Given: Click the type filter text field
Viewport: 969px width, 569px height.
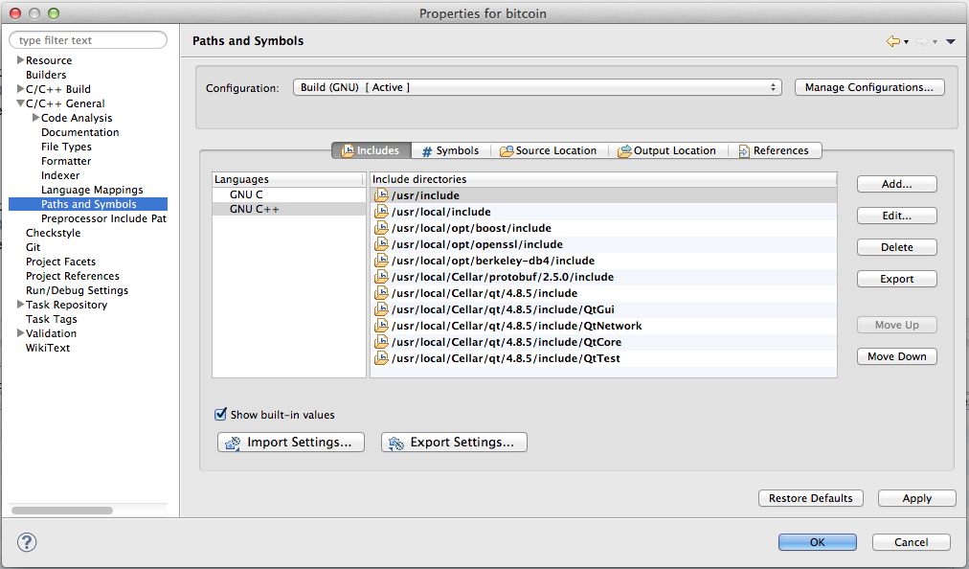Looking at the screenshot, I should (88, 40).
